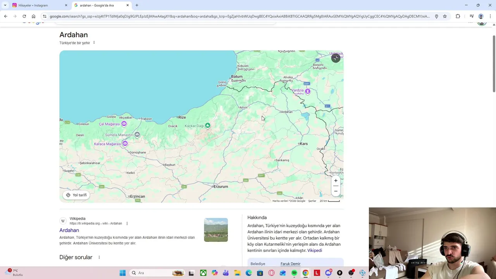This screenshot has height=279, width=496.
Task: Open the Chrome extensions puzzle icon
Action: [x=458, y=16]
